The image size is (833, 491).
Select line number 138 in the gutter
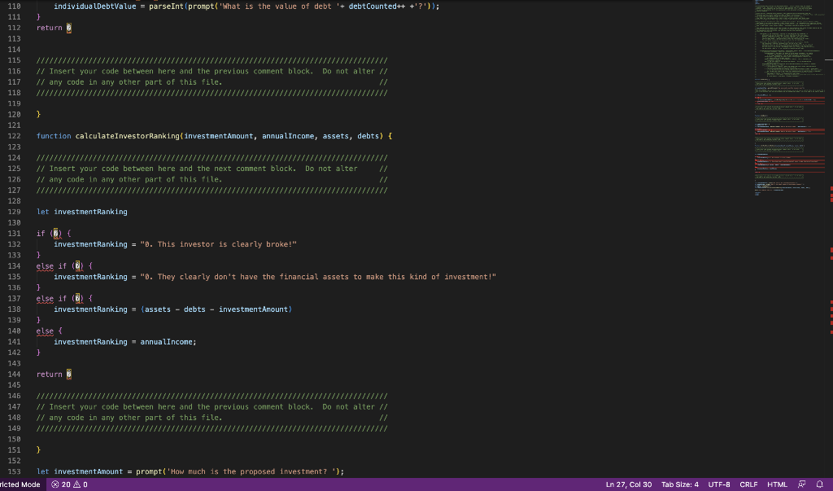(x=15, y=309)
